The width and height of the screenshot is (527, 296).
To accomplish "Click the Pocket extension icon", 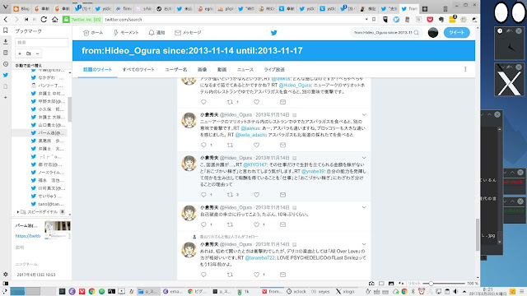I will tap(430, 20).
